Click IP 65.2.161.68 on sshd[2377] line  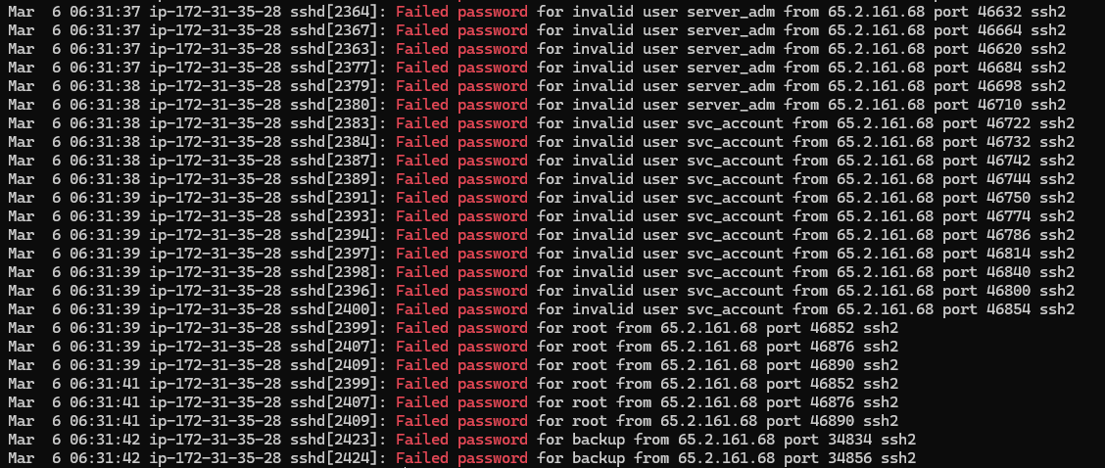coord(876,68)
